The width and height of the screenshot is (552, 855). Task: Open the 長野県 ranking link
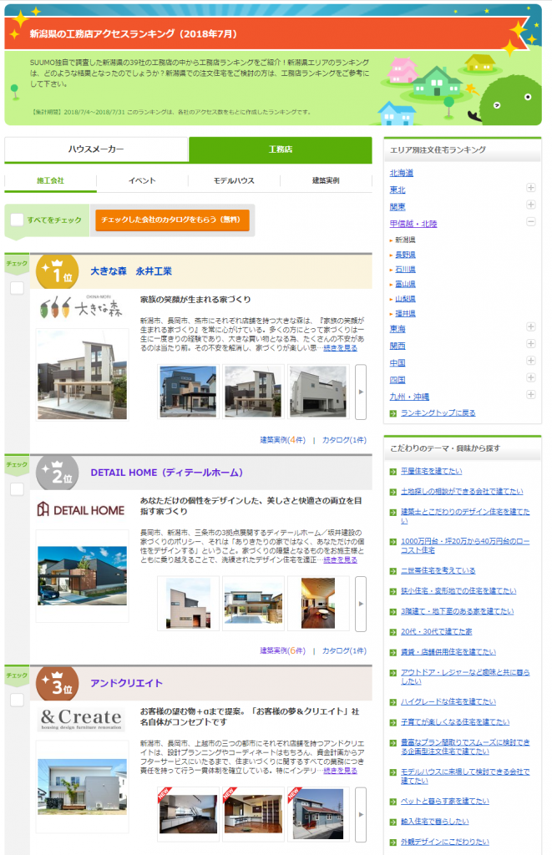tap(405, 254)
